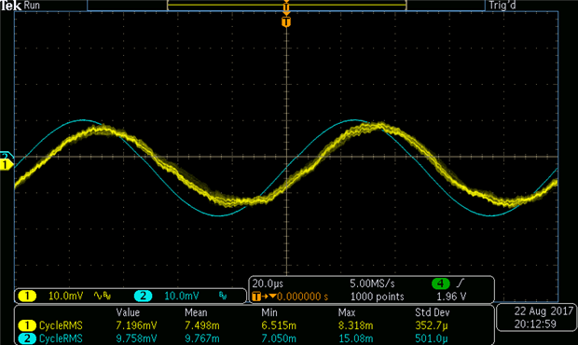Click the 1.96 V trigger level
Viewport: 578px width, 345px height.
[451, 297]
